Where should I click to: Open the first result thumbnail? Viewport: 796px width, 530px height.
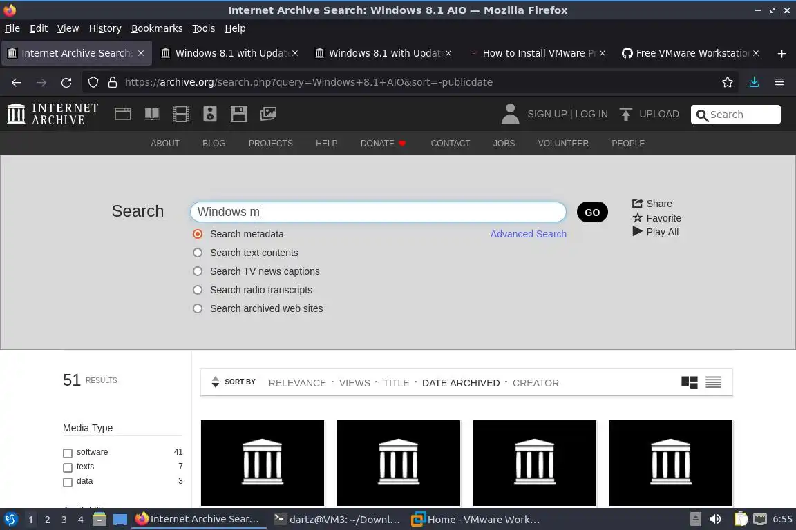pos(263,462)
